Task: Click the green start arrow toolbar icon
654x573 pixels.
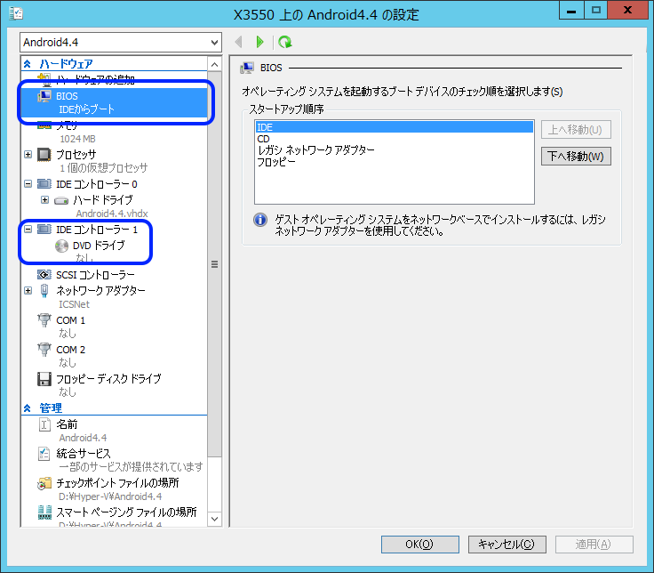Action: coord(259,42)
